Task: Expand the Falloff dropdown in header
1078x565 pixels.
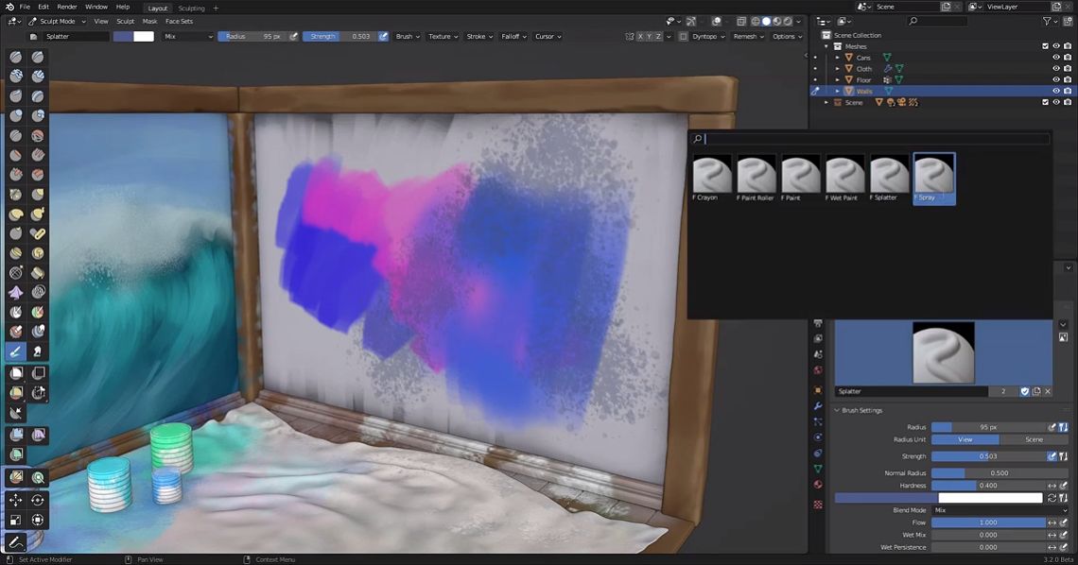Action: [x=513, y=37]
